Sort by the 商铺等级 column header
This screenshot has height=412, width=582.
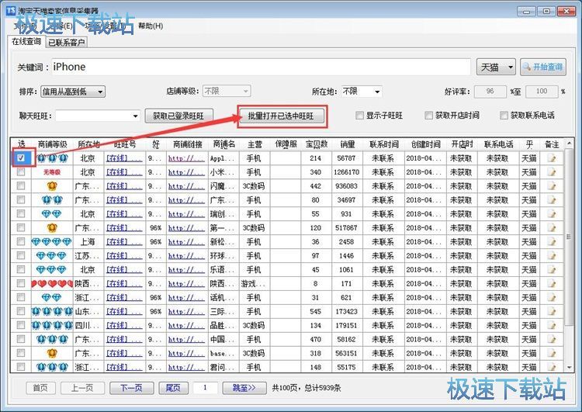pyautogui.click(x=52, y=144)
